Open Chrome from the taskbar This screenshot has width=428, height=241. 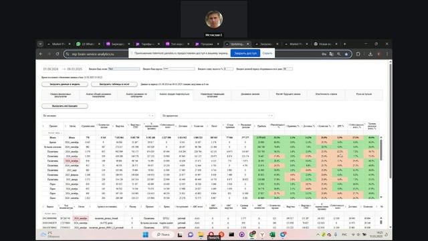[252, 235]
